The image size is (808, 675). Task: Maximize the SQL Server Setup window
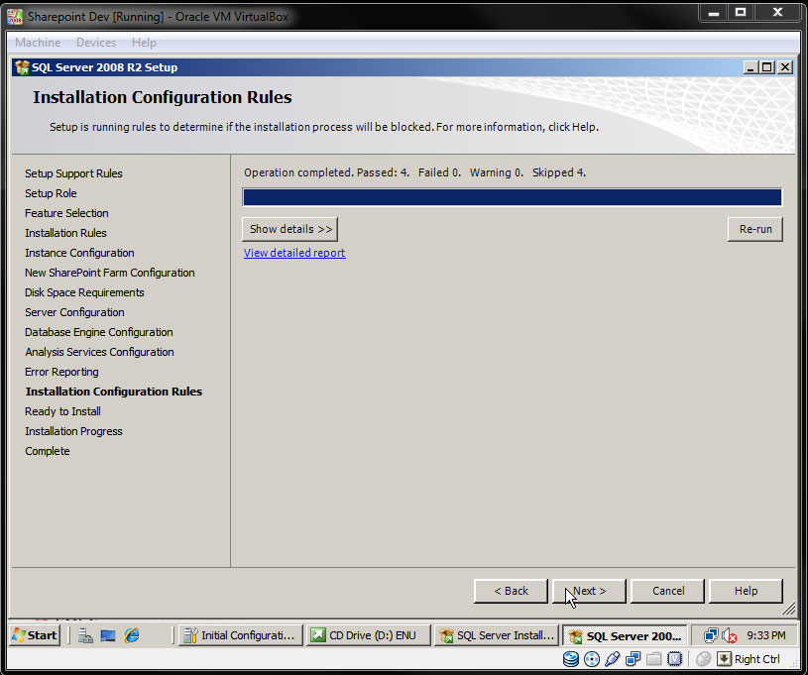(767, 67)
